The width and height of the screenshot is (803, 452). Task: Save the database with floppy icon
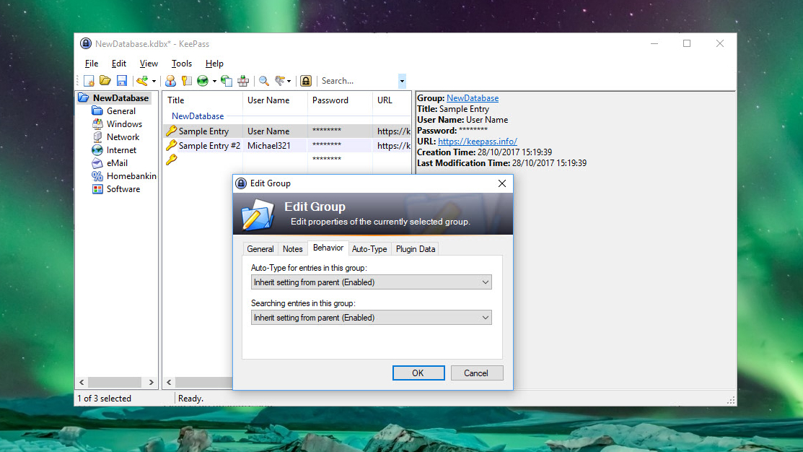pyautogui.click(x=121, y=80)
